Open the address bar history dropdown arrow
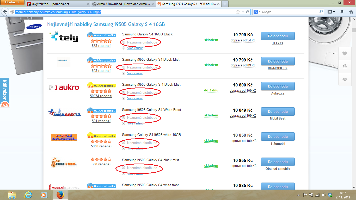Viewport: 356px width, 200px height. (243, 12)
